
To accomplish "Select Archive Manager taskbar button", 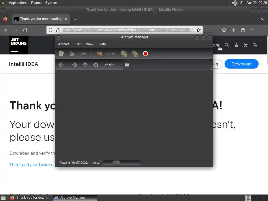I will [x=75, y=198].
